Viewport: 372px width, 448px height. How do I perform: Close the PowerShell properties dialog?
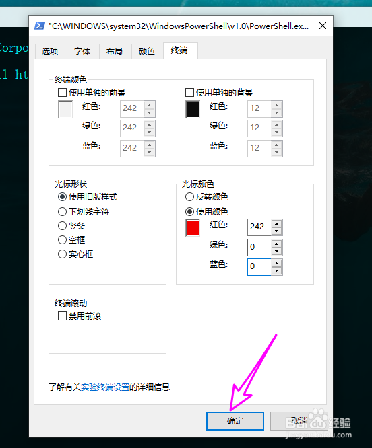(323, 26)
